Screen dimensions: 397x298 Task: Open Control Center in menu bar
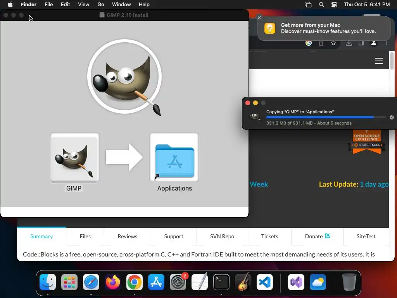(x=334, y=5)
